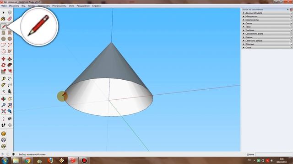Select the Section Plane tool
This screenshot has width=293, height=164.
point(10,125)
